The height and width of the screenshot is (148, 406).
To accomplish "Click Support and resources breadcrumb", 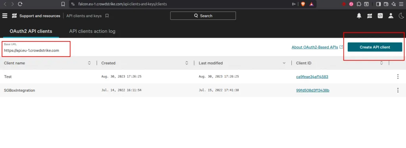I will point(40,16).
